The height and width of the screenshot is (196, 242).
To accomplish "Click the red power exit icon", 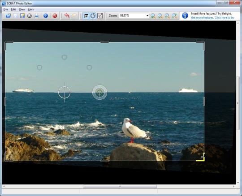I will point(55,16).
